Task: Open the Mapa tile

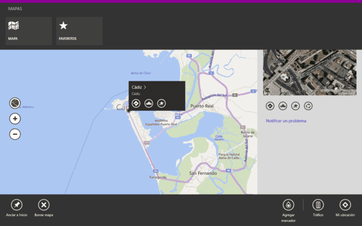Action: click(28, 31)
